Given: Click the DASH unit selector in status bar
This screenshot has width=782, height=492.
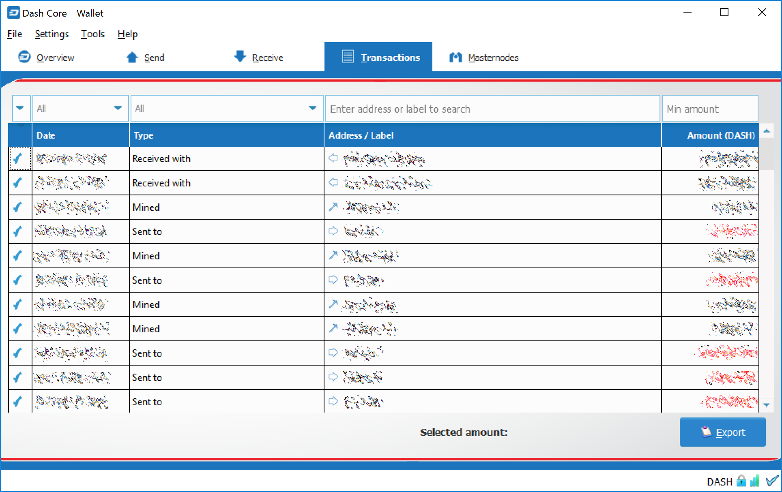Looking at the screenshot, I should 720,482.
